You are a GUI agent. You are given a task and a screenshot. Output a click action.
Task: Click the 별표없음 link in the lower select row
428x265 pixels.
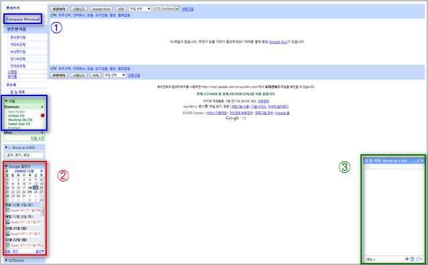click(124, 68)
